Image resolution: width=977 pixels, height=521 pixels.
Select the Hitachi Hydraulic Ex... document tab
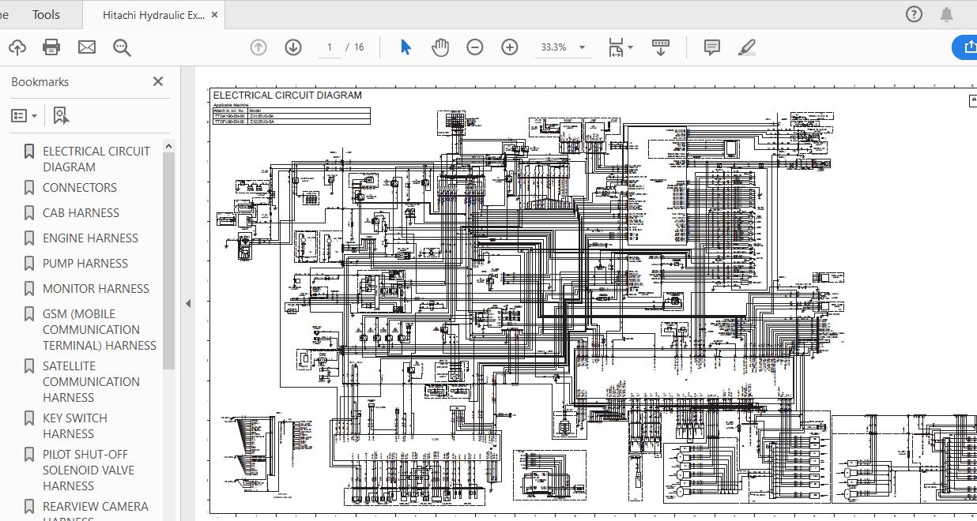153,15
